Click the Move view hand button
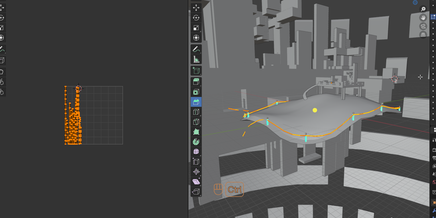Screen dimensions: 436x218 click(423, 17)
